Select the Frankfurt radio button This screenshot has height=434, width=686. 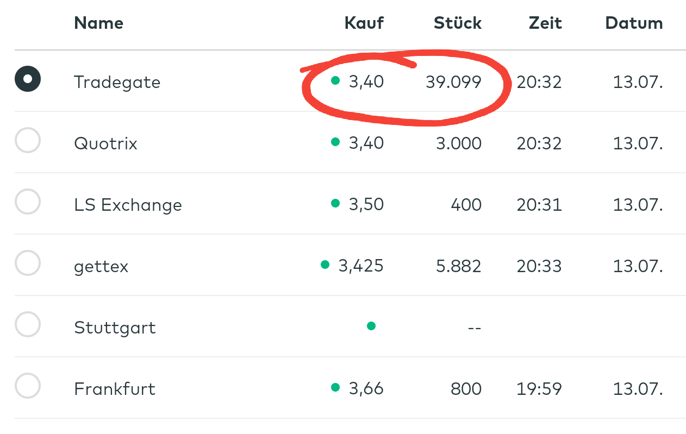(28, 386)
